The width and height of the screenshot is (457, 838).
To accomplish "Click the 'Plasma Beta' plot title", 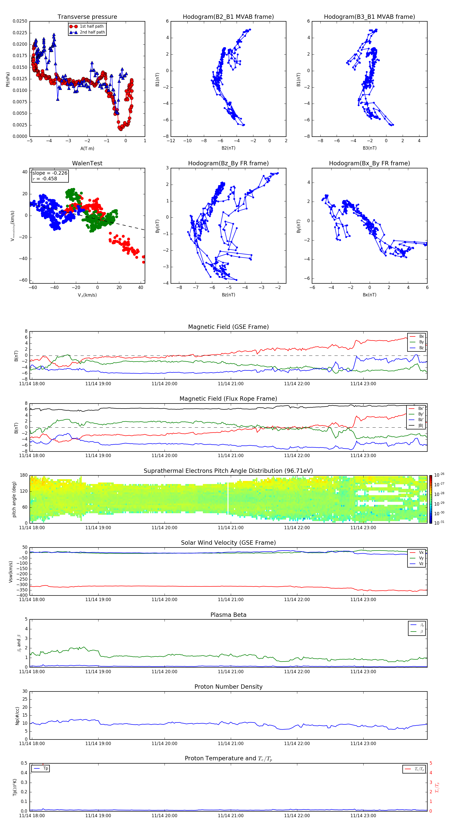I will (228, 615).
